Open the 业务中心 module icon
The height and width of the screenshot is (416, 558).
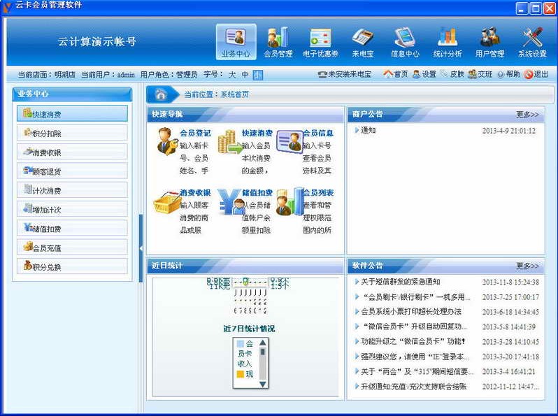(x=236, y=42)
